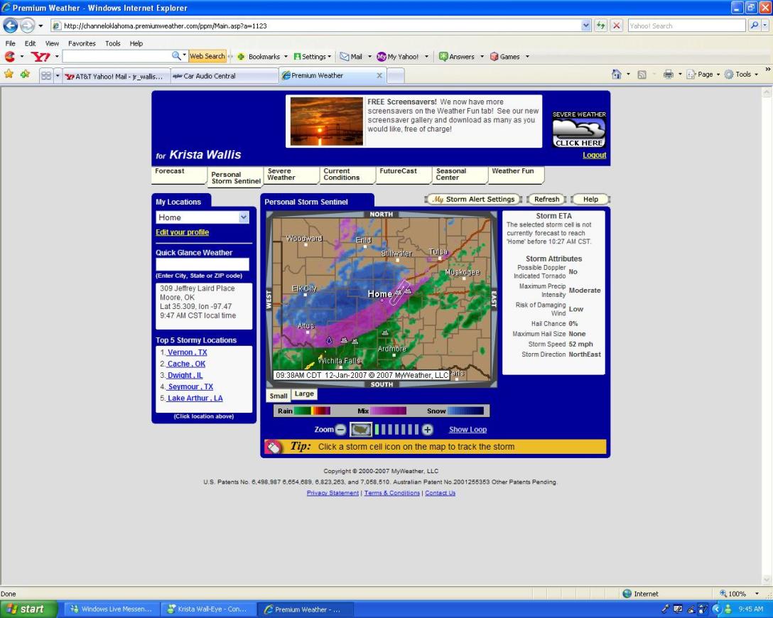Click the Print icon in command bar

coord(668,75)
